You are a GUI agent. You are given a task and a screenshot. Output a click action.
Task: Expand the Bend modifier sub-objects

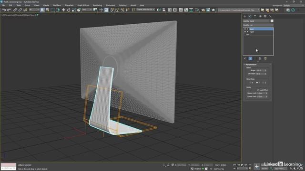tap(248, 29)
